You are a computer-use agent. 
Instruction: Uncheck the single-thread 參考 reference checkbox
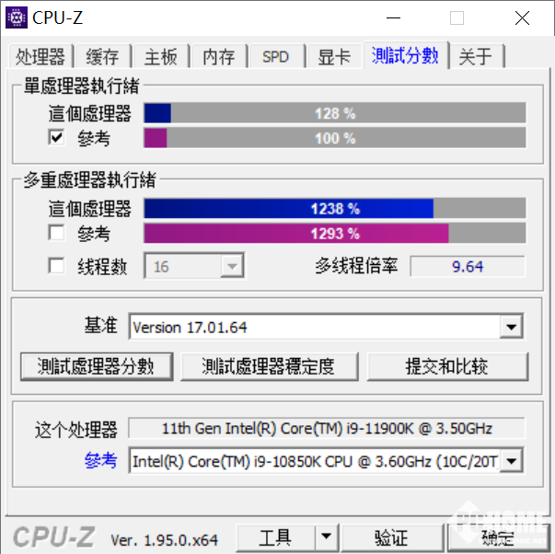(x=57, y=137)
